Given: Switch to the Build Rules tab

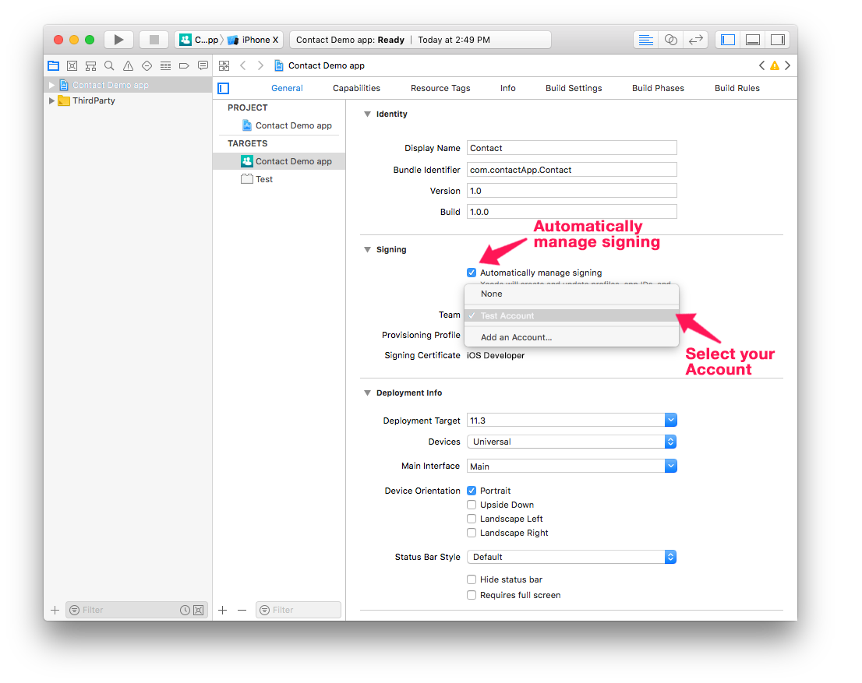Looking at the screenshot, I should pyautogui.click(x=737, y=88).
